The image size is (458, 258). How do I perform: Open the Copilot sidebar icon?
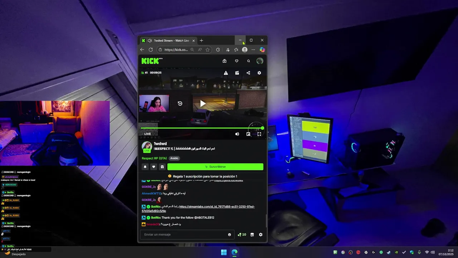(262, 50)
